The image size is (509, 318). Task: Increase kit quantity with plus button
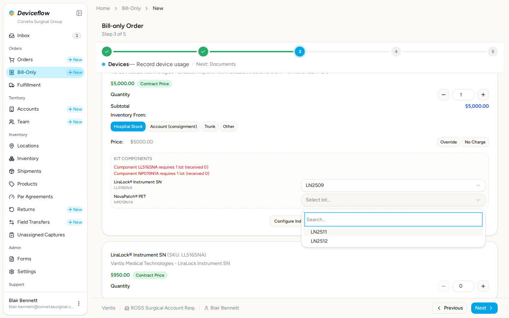point(483,95)
